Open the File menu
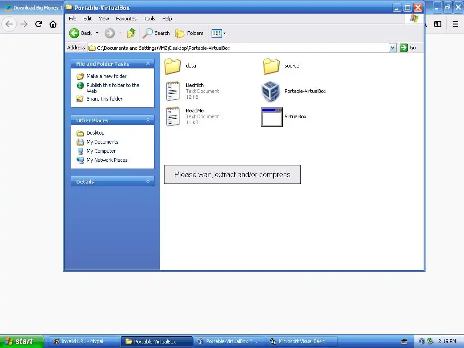This screenshot has width=464, height=348. click(x=72, y=19)
